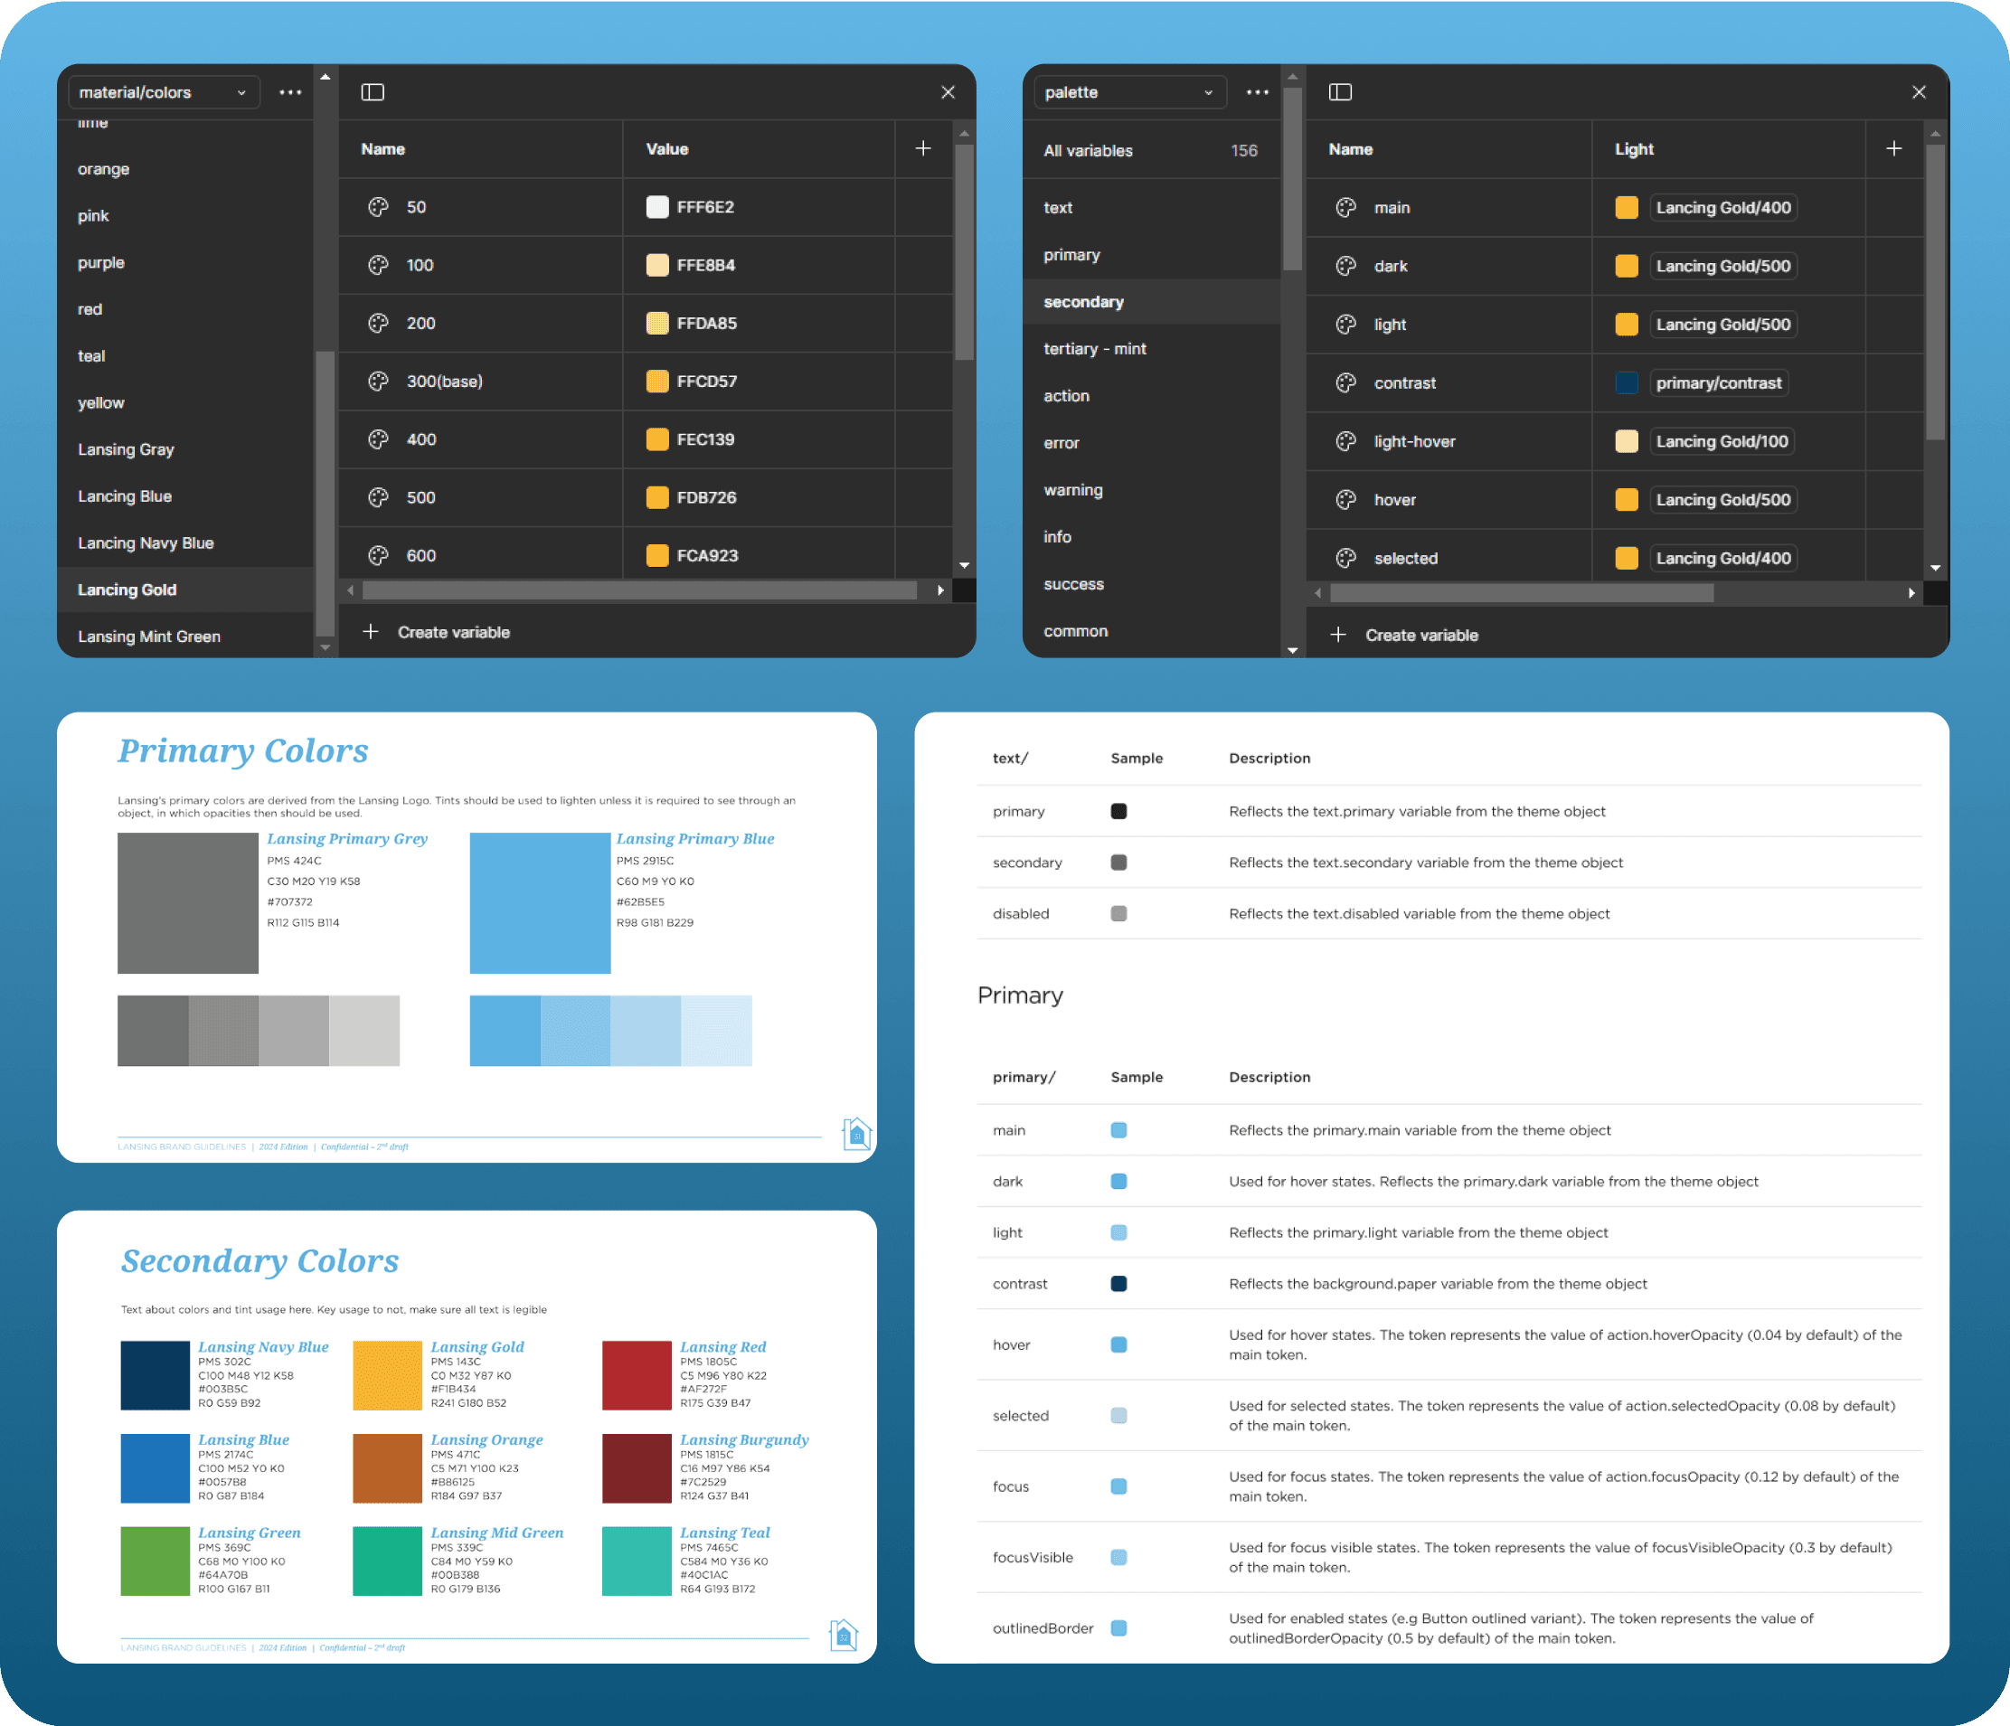Select the error group in palette
This screenshot has height=1726, width=2010.
(1152, 442)
